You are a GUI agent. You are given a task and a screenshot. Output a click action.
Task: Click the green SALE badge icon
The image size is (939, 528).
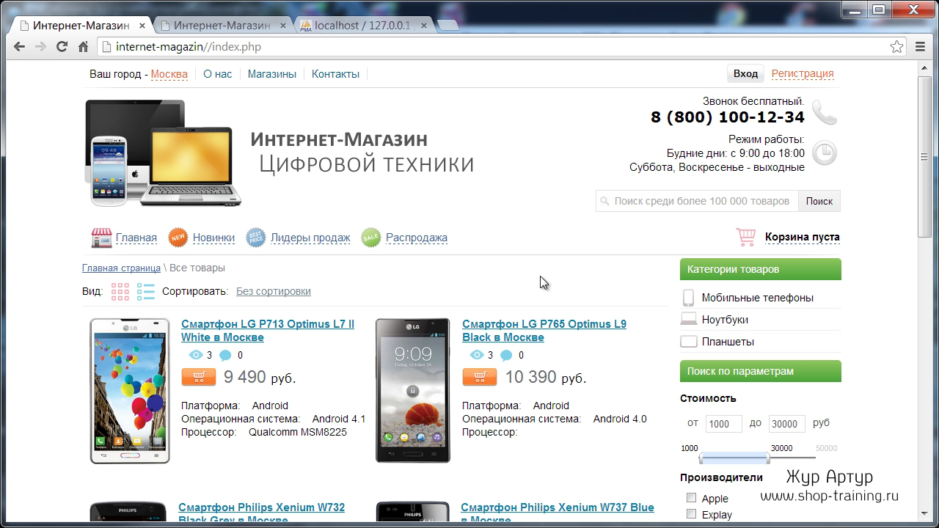[x=371, y=238]
